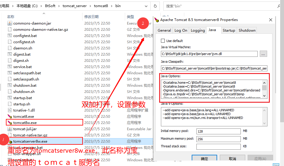This screenshot has height=166, width=284.
Task: Expand the path chevron after 本地磁盘 (C:)
Action: [41, 6]
